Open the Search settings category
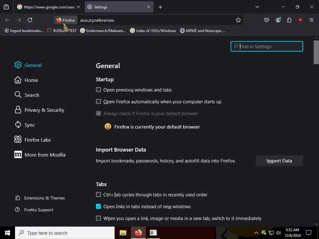The image size is (319, 239). [27, 95]
